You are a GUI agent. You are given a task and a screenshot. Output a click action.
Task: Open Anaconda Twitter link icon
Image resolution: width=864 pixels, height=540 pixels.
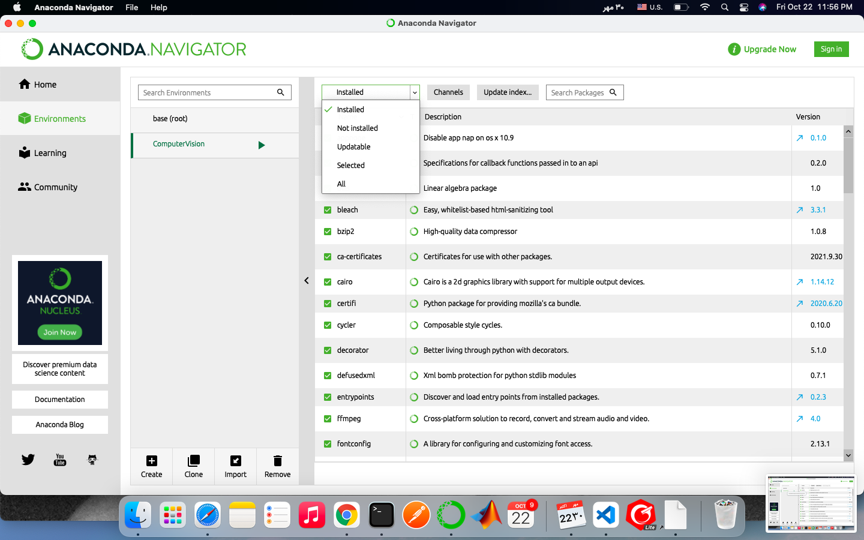click(x=28, y=460)
